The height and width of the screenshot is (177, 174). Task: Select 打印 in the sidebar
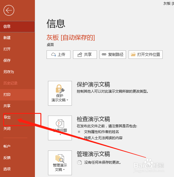click(17, 95)
